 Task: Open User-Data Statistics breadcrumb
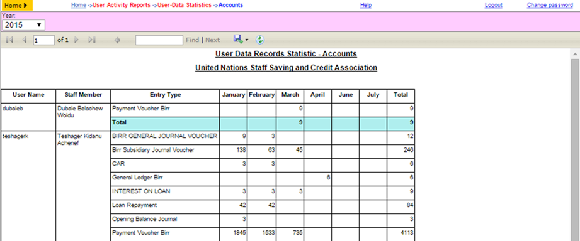(x=185, y=5)
